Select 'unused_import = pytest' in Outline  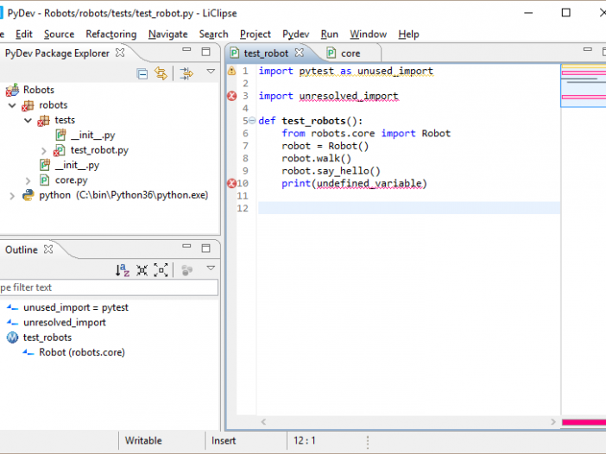[x=76, y=307]
